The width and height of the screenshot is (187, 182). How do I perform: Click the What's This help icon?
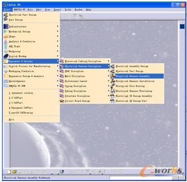pyautogui.click(x=62, y=172)
